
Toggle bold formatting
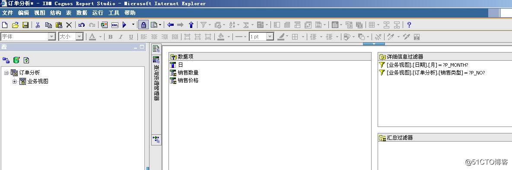[110, 37]
